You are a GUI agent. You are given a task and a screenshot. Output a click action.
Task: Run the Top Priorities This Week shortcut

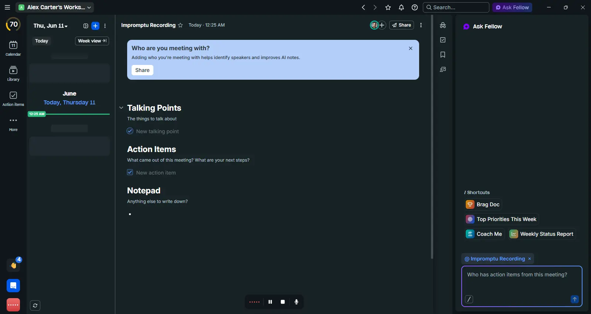tap(502, 219)
